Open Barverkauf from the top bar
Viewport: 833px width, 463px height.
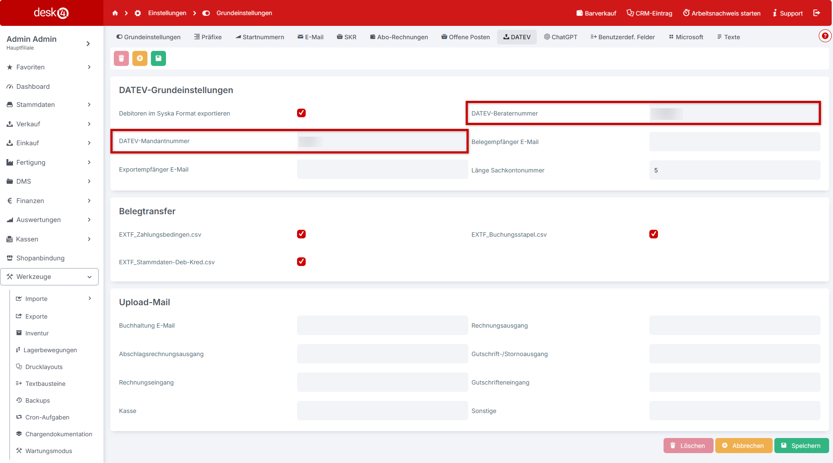point(596,13)
